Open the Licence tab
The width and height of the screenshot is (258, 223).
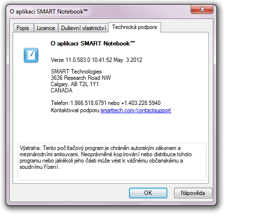pyautogui.click(x=46, y=28)
